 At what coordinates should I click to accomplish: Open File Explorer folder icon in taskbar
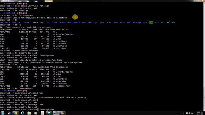[x=29, y=113]
